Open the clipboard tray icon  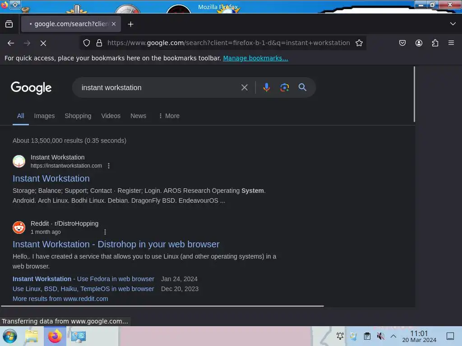(x=367, y=336)
